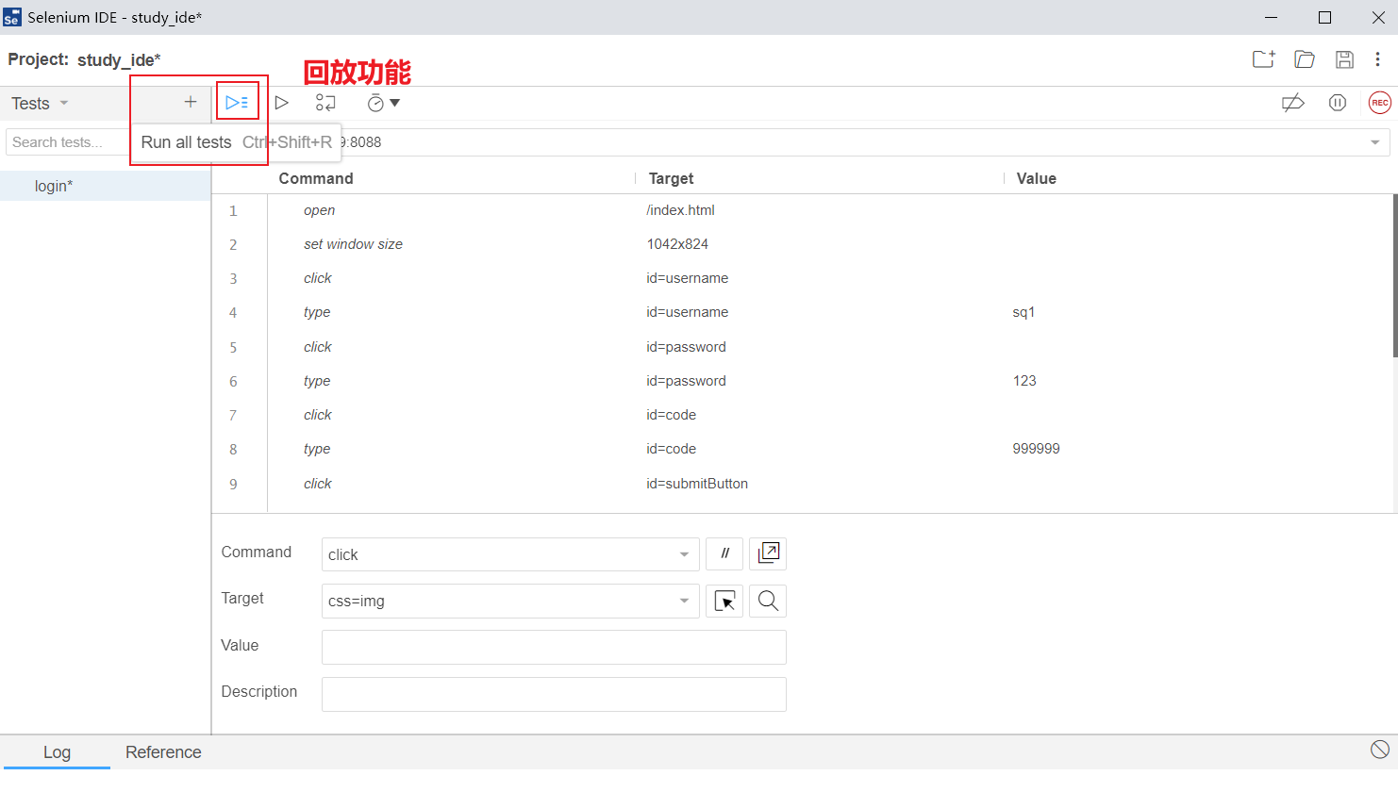1398x792 pixels.
Task: Click the value cell '999999'
Action: click(x=1036, y=449)
